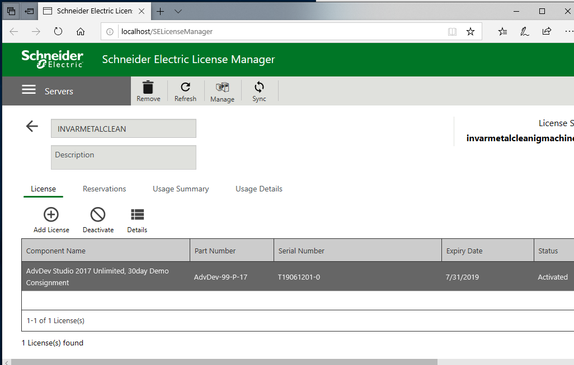574x365 pixels.
Task: Share this page icon
Action: tap(547, 31)
